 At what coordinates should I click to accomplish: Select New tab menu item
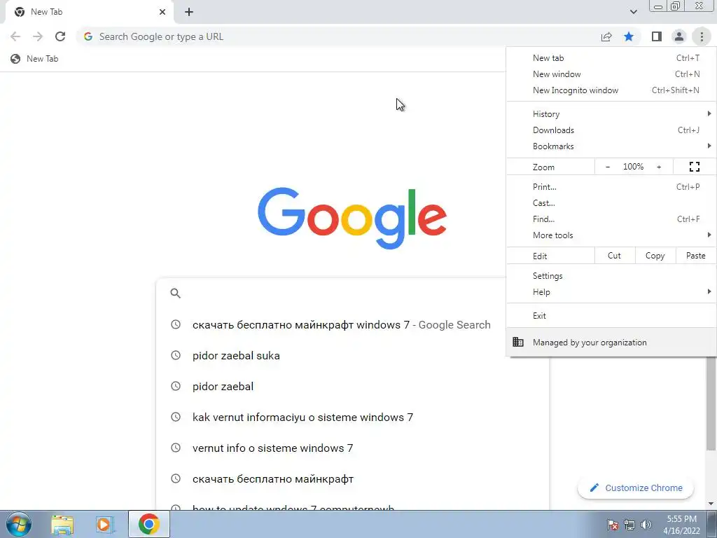tap(611, 58)
